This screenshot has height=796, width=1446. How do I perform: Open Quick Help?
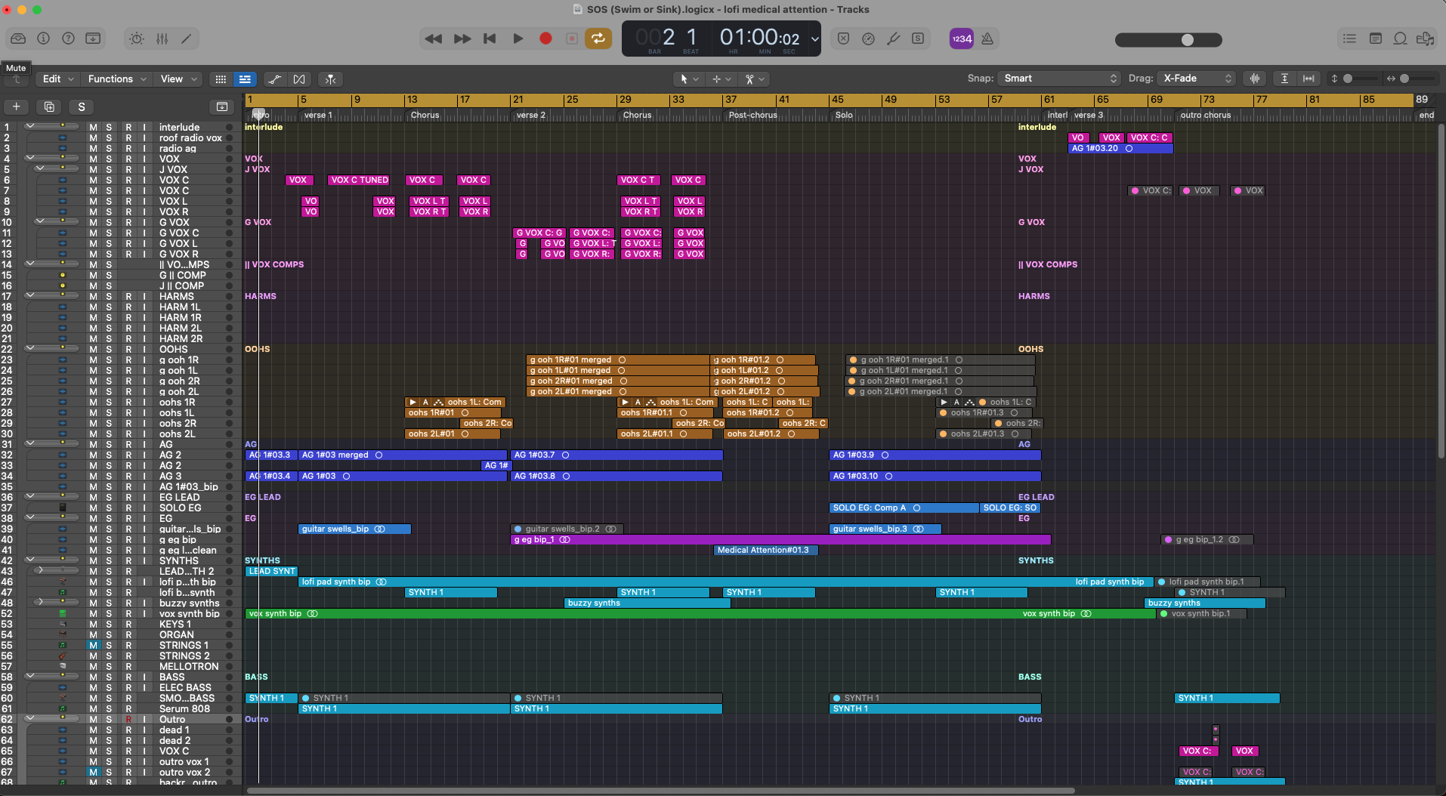(68, 39)
